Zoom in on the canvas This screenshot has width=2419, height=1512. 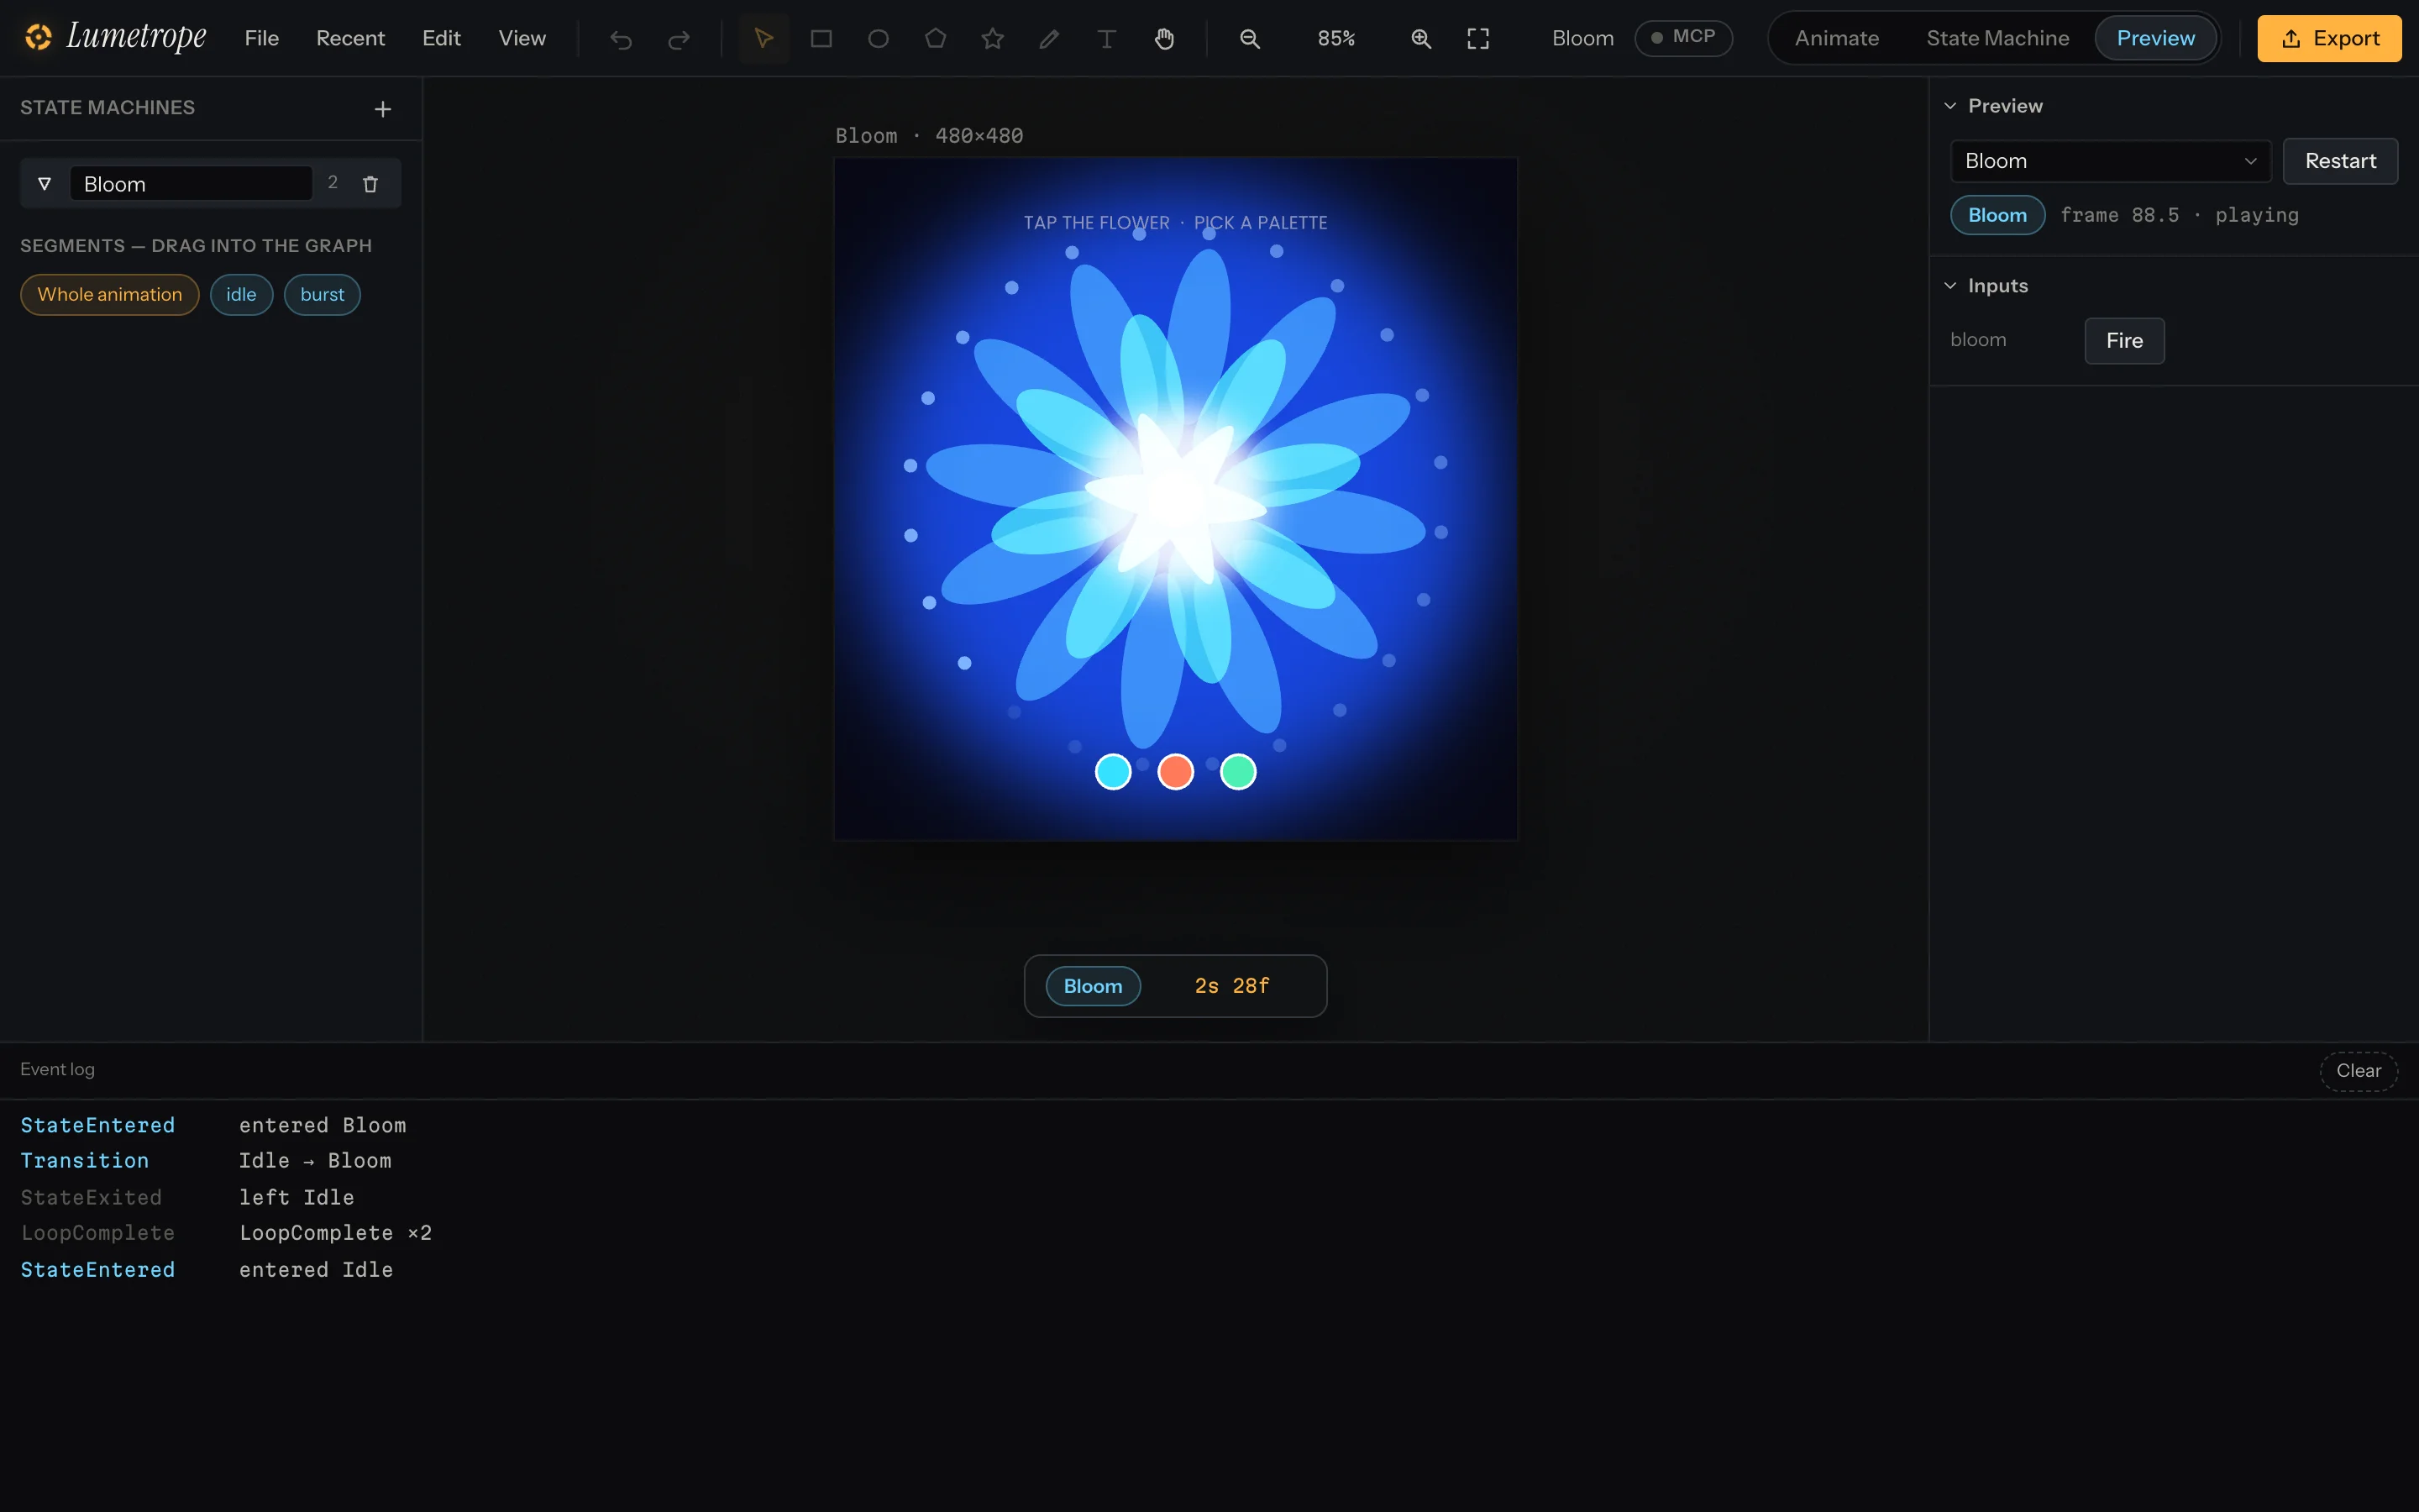coord(1420,39)
